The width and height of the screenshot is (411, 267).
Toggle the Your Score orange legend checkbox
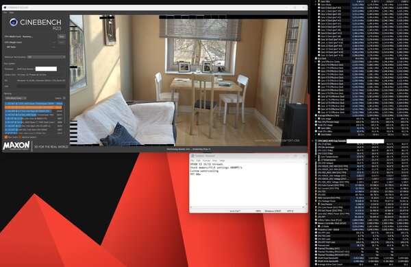[5, 137]
